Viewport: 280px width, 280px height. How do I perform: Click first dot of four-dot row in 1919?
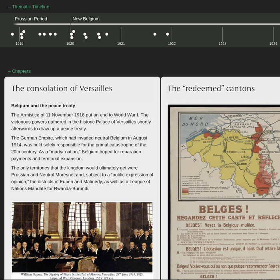(40, 34)
